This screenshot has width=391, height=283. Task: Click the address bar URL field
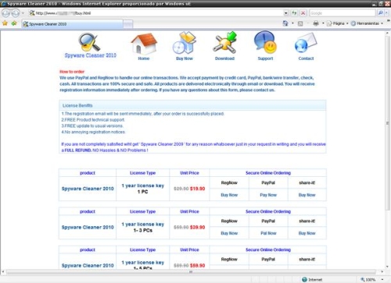click(156, 13)
